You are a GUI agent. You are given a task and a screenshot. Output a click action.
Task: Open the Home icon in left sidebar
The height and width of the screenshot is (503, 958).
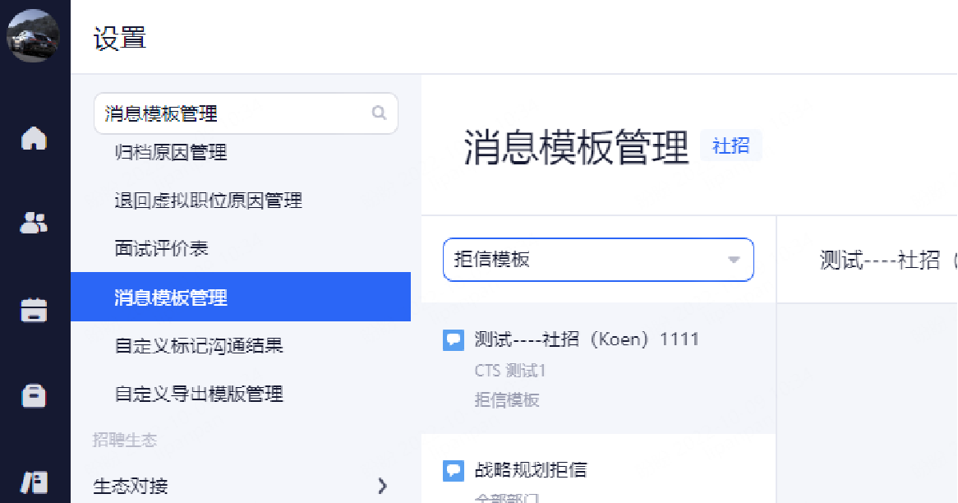(x=34, y=138)
